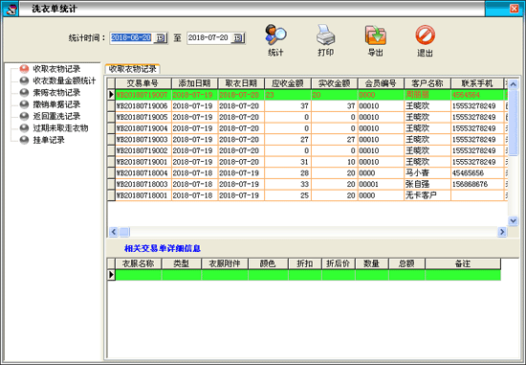Click the 总额 detail column header
The height and width of the screenshot is (365, 526).
click(406, 263)
